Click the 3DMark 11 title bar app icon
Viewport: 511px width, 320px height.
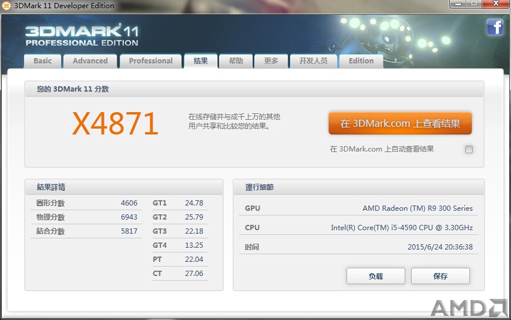click(x=6, y=5)
